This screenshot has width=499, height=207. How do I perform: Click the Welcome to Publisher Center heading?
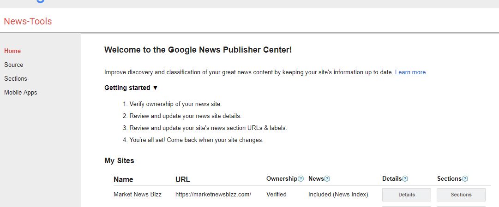[198, 50]
